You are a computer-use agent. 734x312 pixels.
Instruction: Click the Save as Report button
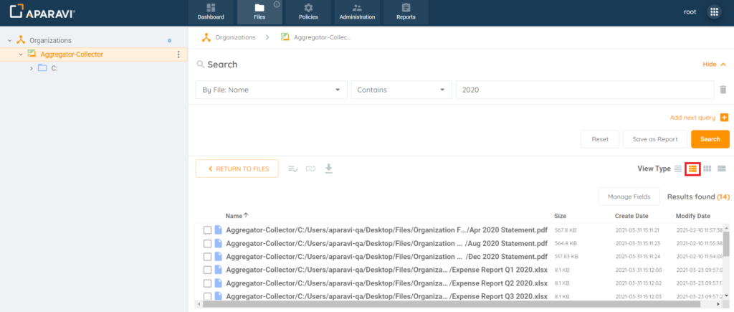coord(654,139)
